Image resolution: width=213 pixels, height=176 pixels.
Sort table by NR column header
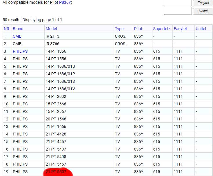coord(6,29)
